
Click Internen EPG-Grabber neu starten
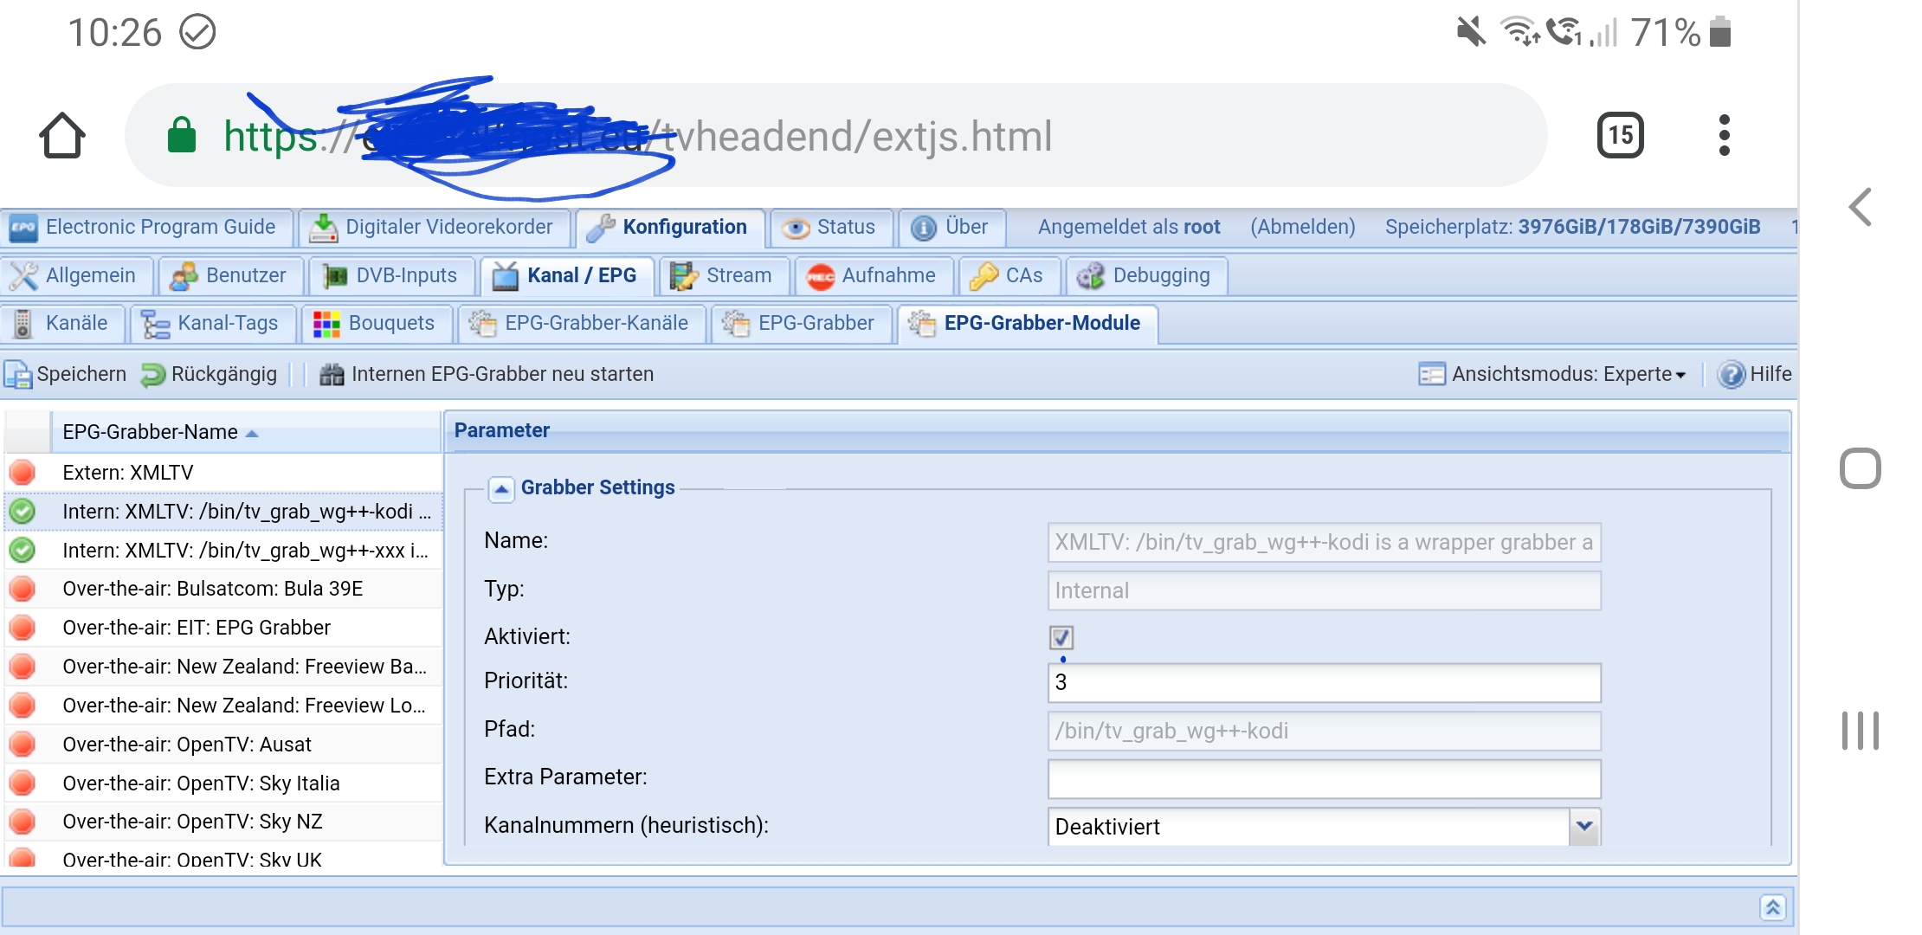[487, 374]
